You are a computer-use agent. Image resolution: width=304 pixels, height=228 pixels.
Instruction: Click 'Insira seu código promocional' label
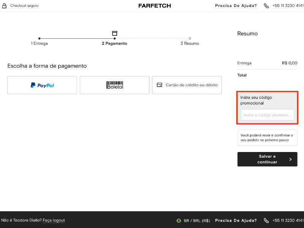pyautogui.click(x=256, y=100)
